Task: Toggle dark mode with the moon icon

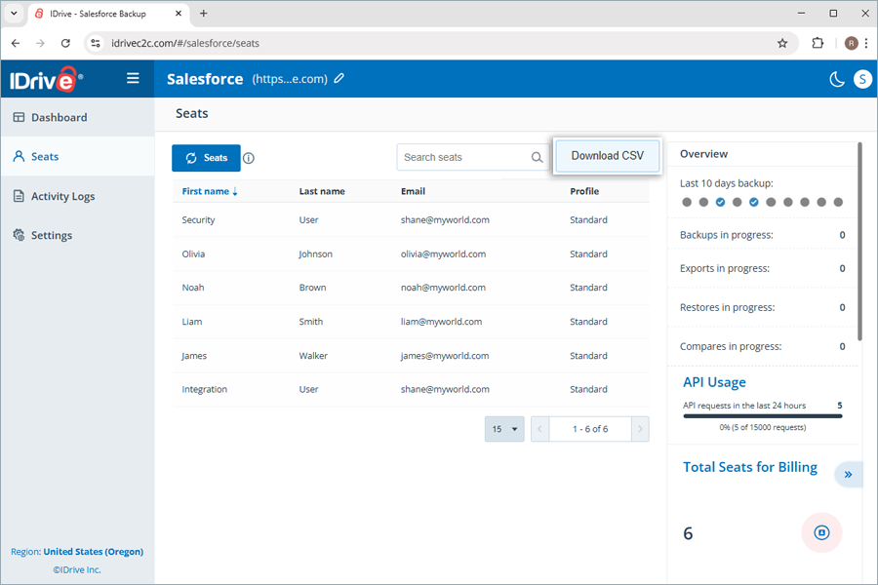Action: (x=837, y=79)
